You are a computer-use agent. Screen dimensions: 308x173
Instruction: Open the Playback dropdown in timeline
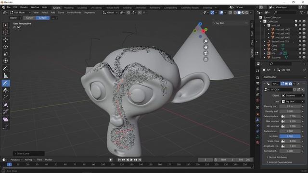[x=16, y=160]
